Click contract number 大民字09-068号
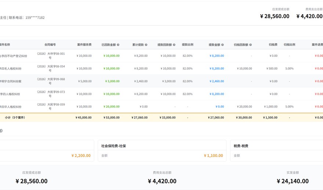Image resolution: width=323 pixels, height=190 pixels. (51, 81)
